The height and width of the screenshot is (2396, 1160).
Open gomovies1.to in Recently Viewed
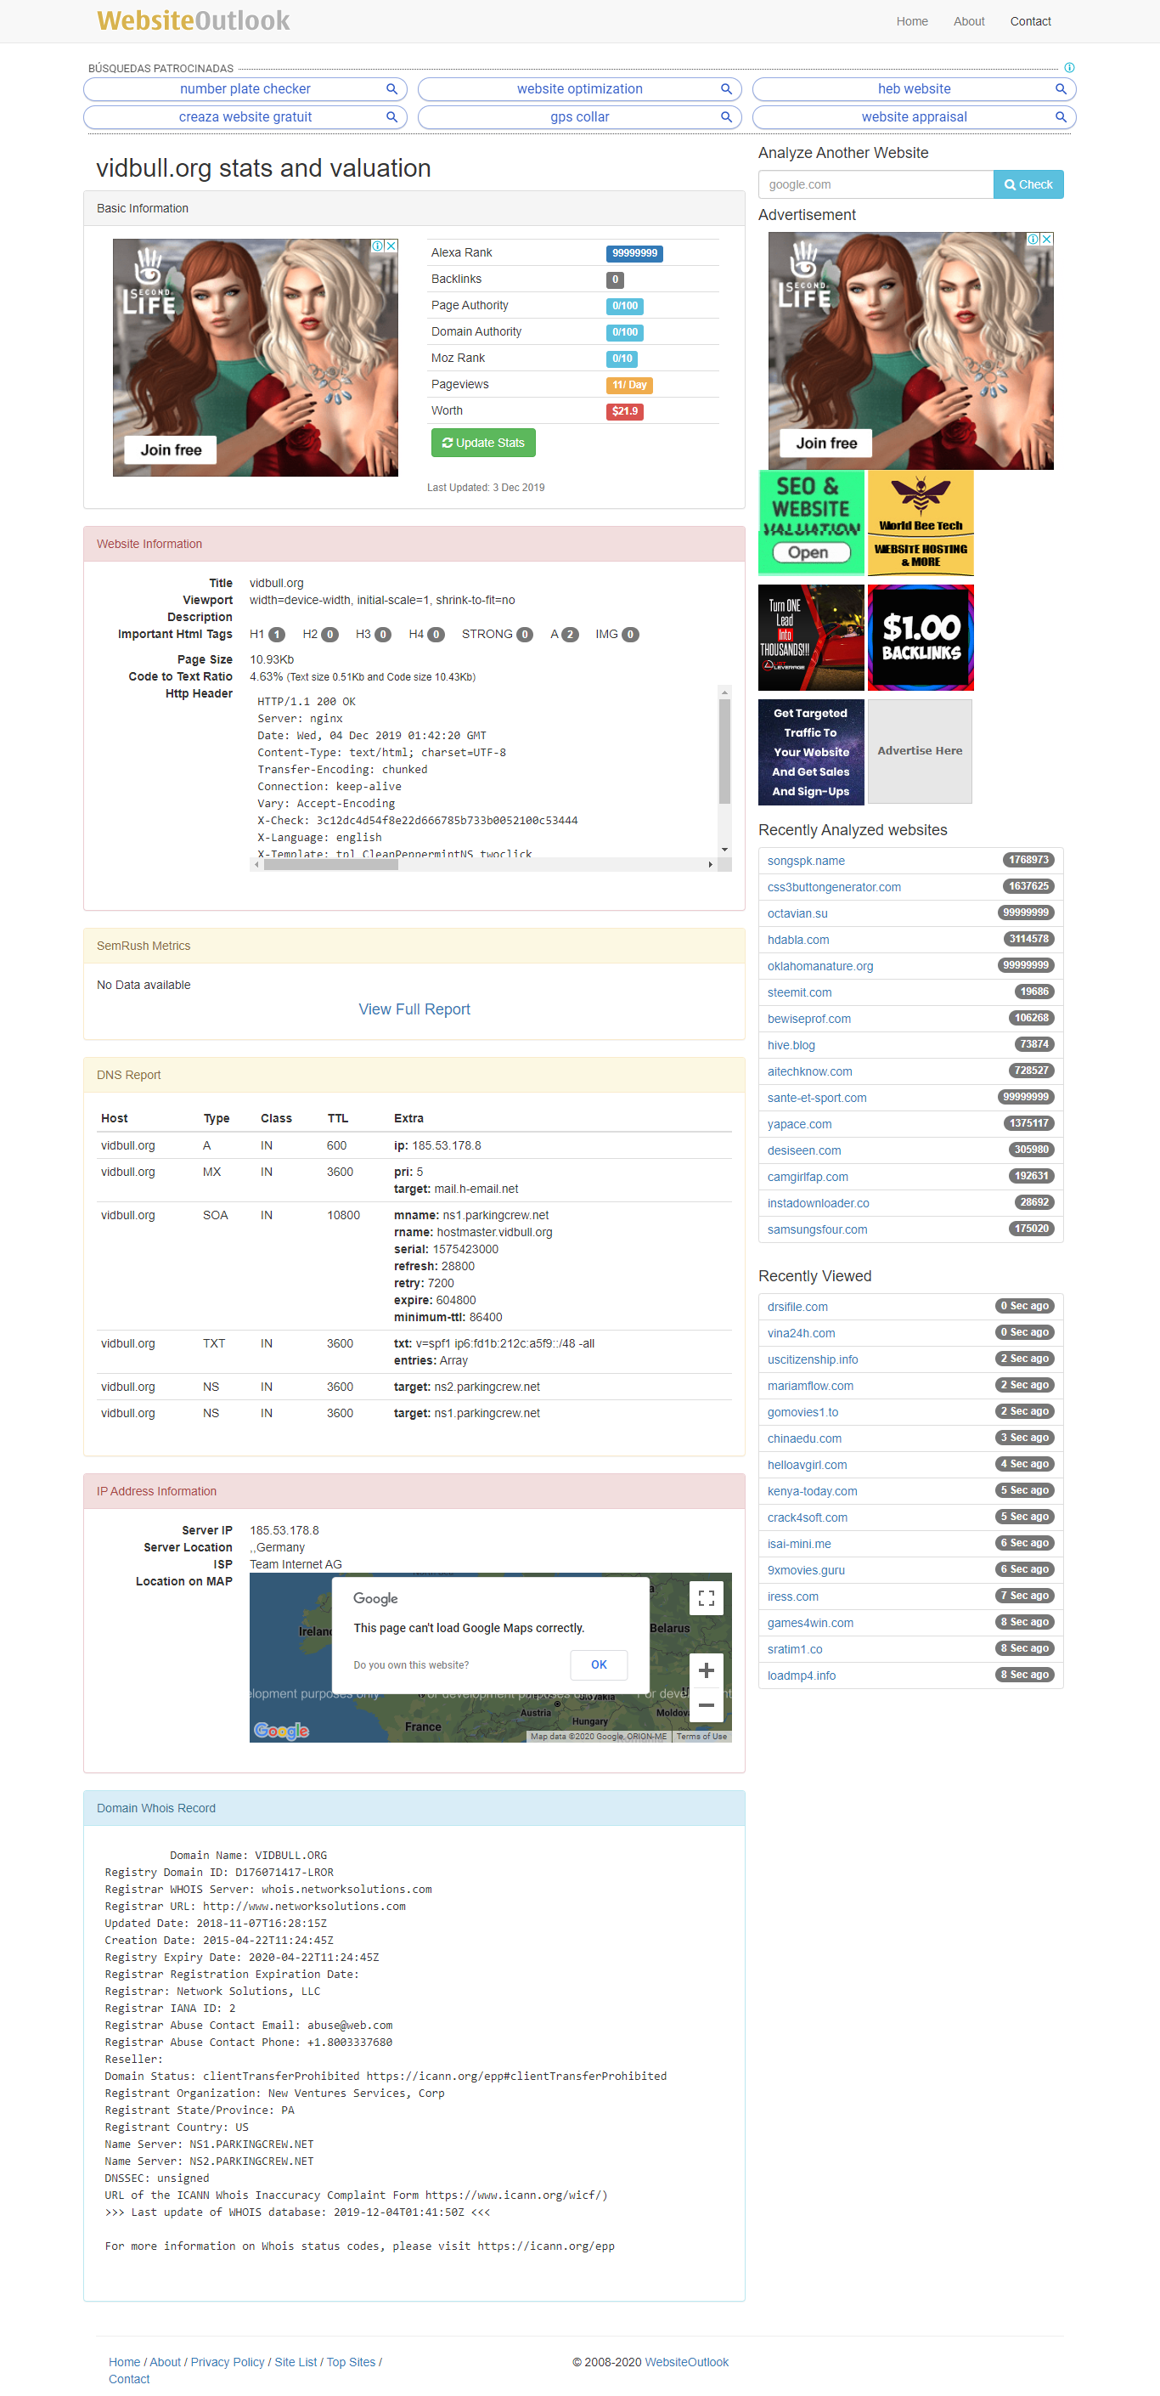(802, 1412)
